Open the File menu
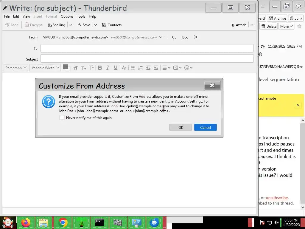This screenshot has width=305, height=229. [7, 16]
